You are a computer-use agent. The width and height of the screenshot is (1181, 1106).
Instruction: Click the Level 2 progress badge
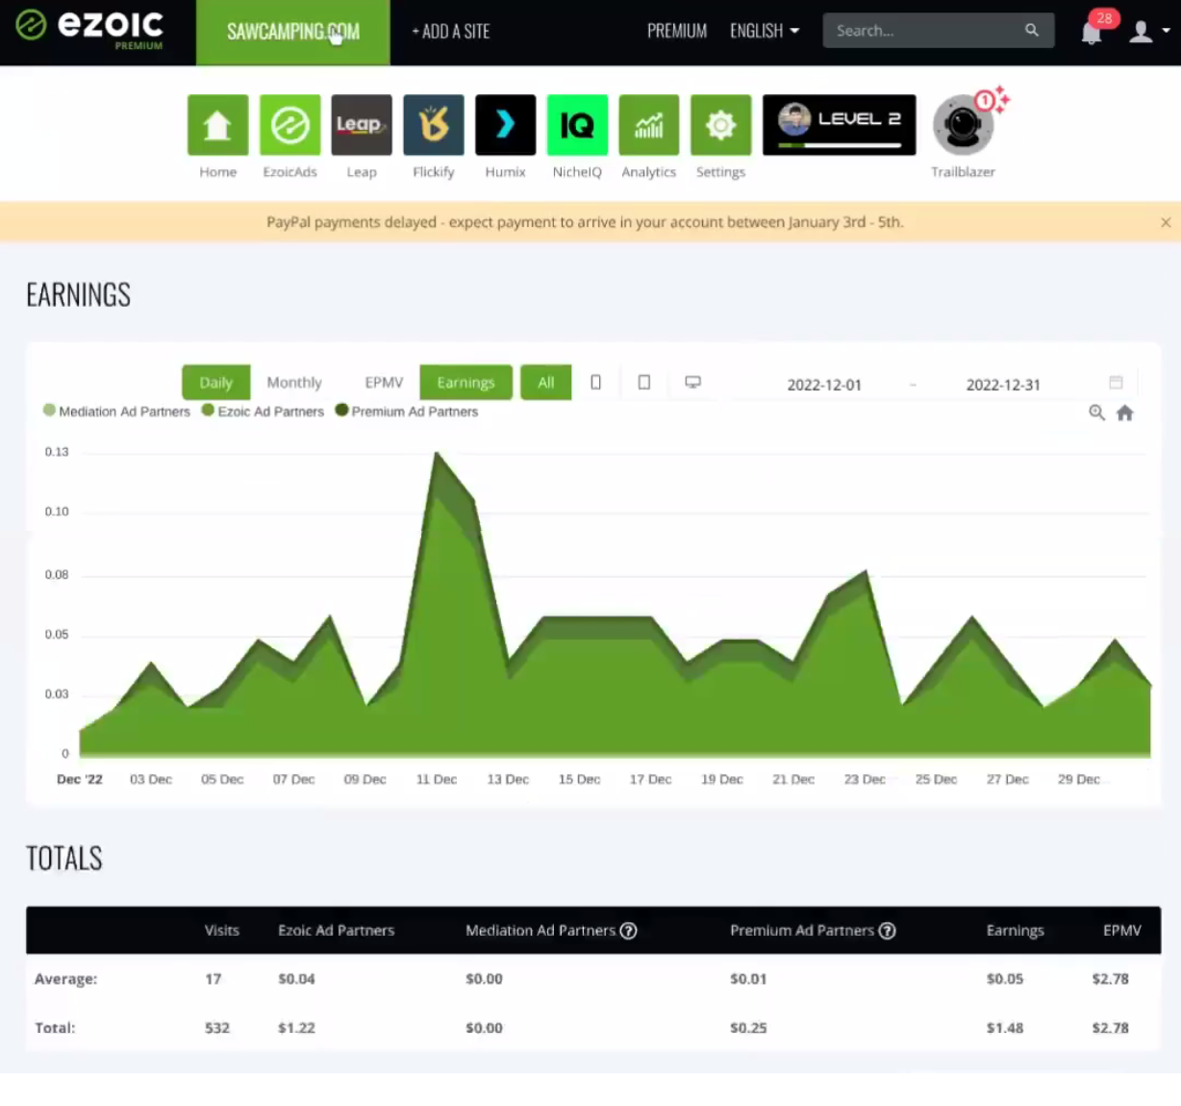[x=839, y=125]
